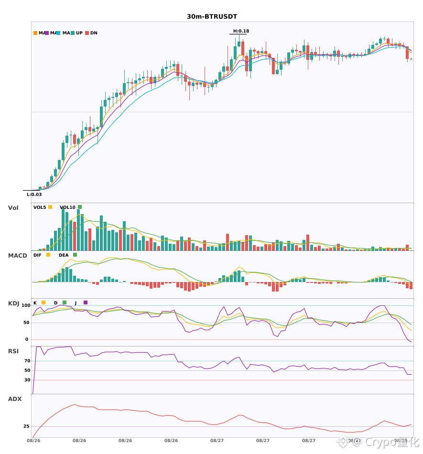Select the MACD panel label
Image resolution: width=423 pixels, height=454 pixels.
coord(17,256)
